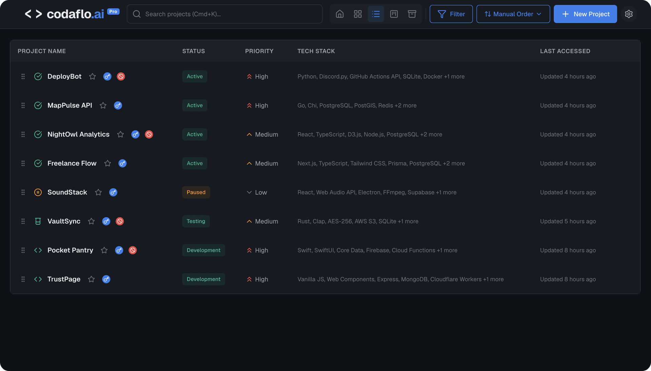Click the project search field
The width and height of the screenshot is (651, 371).
pyautogui.click(x=224, y=14)
